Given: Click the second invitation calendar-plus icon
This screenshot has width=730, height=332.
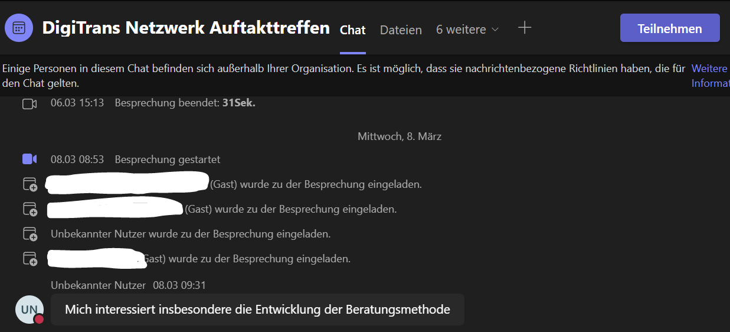Looking at the screenshot, I should point(30,209).
